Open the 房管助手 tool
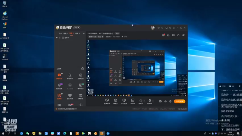 70,76
